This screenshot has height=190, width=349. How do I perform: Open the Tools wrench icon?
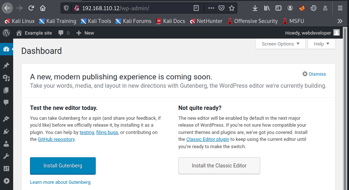(6, 156)
